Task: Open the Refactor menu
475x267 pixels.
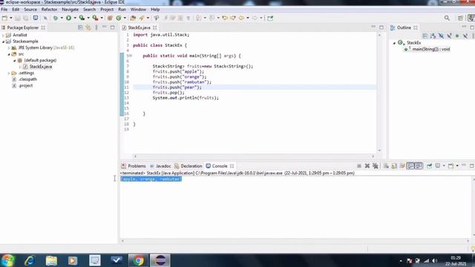Action: tap(49, 10)
